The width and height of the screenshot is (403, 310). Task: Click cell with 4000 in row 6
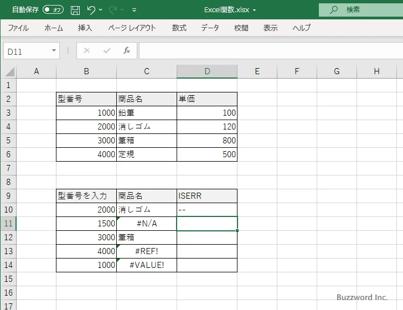tap(86, 154)
